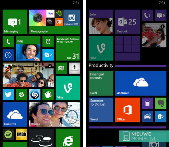Open the rainbow camera lens app tile
Screen dimensions: 169x147
tap(37, 18)
